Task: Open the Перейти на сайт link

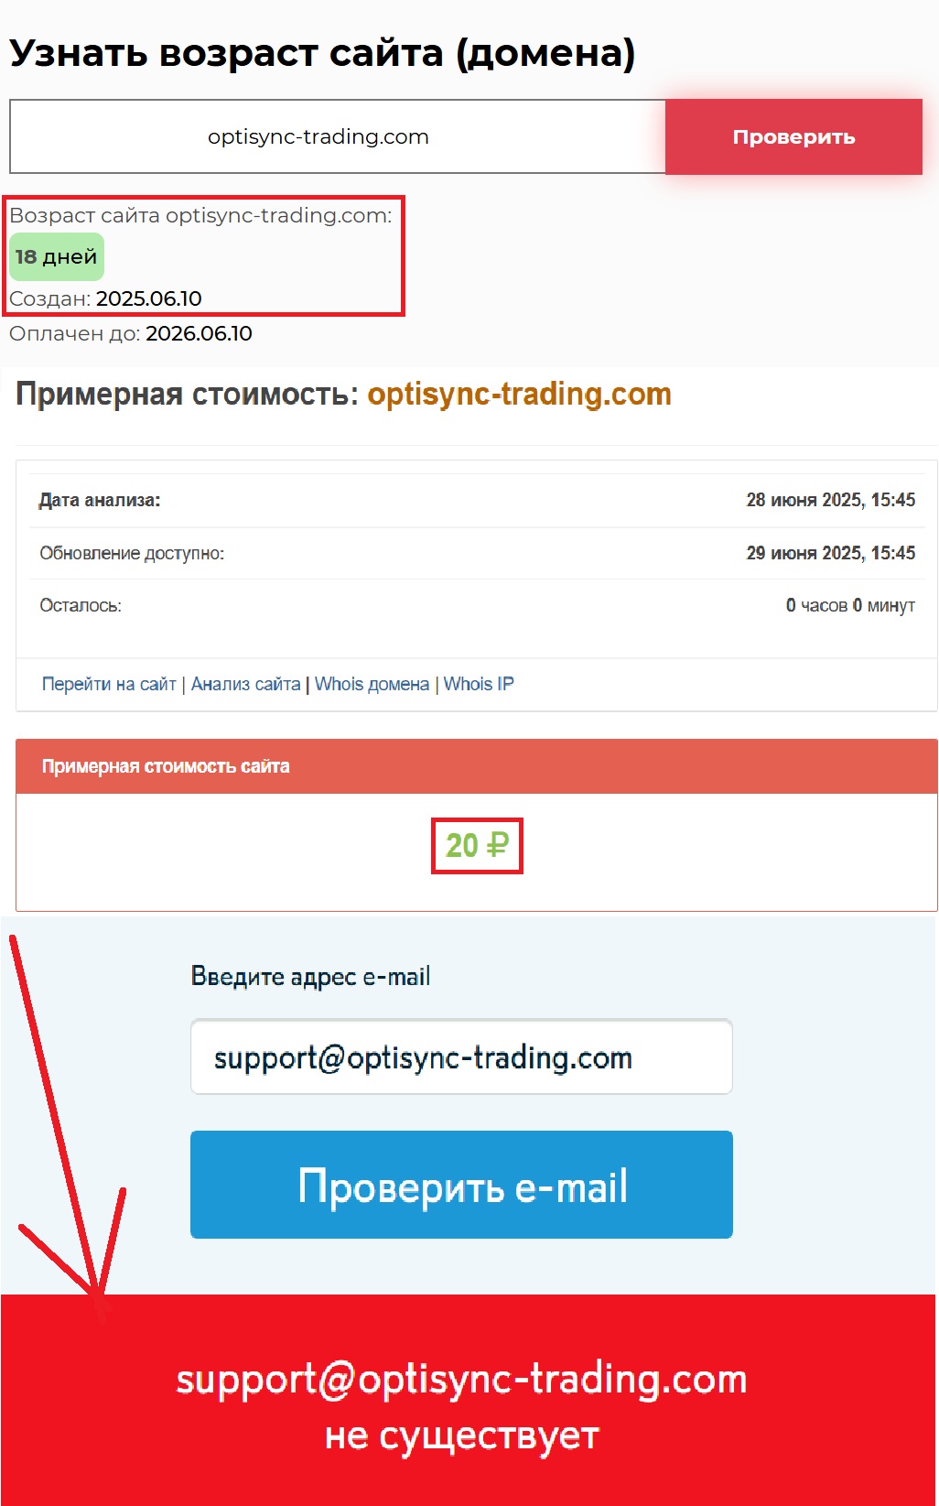Action: click(x=109, y=684)
